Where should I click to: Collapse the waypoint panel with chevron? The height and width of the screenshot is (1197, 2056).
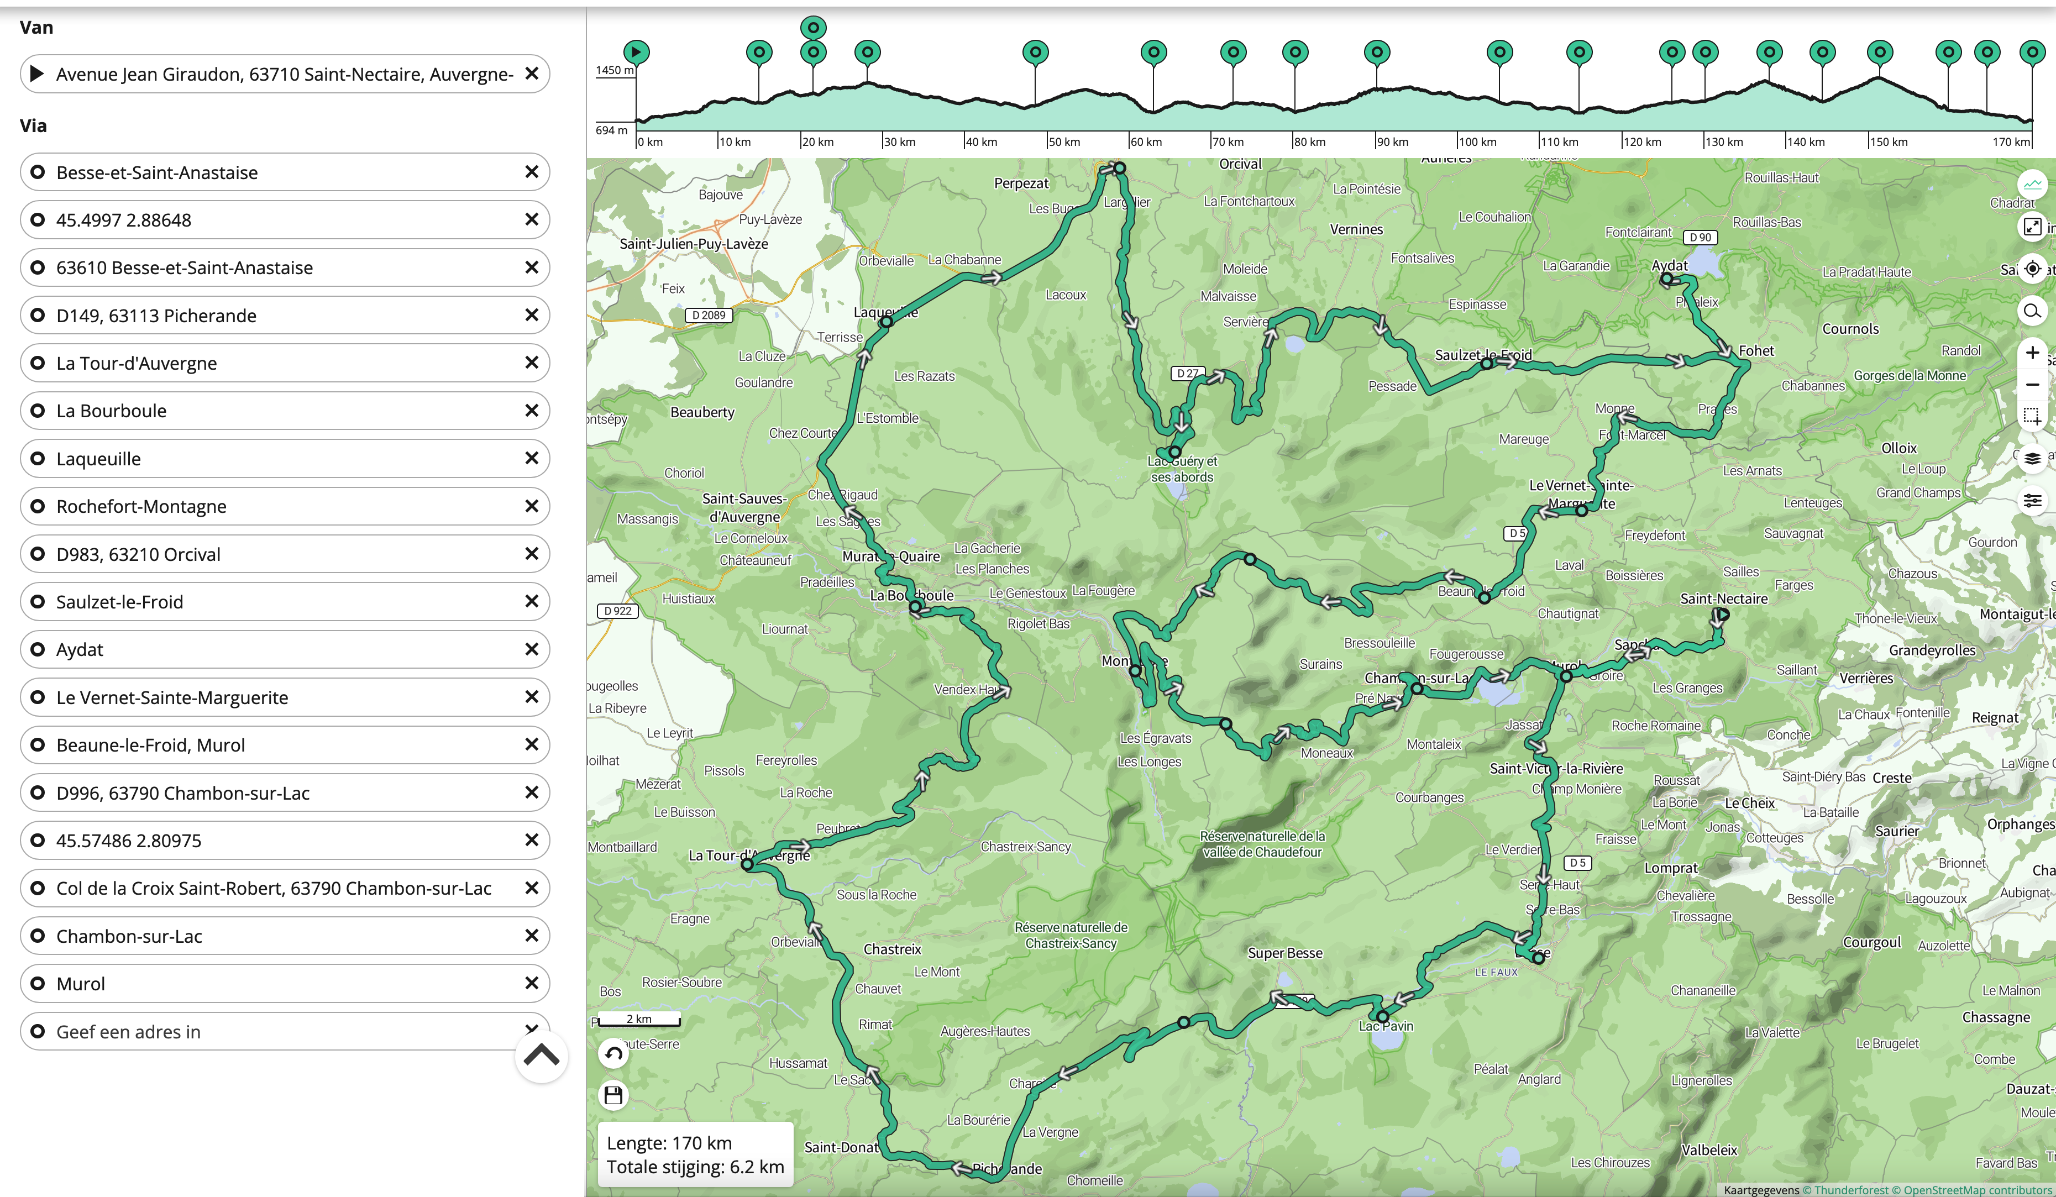[x=541, y=1056]
